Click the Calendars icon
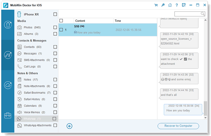 20,106
